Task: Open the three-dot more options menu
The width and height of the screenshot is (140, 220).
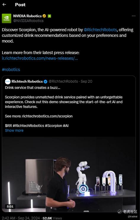Action: point(133,16)
